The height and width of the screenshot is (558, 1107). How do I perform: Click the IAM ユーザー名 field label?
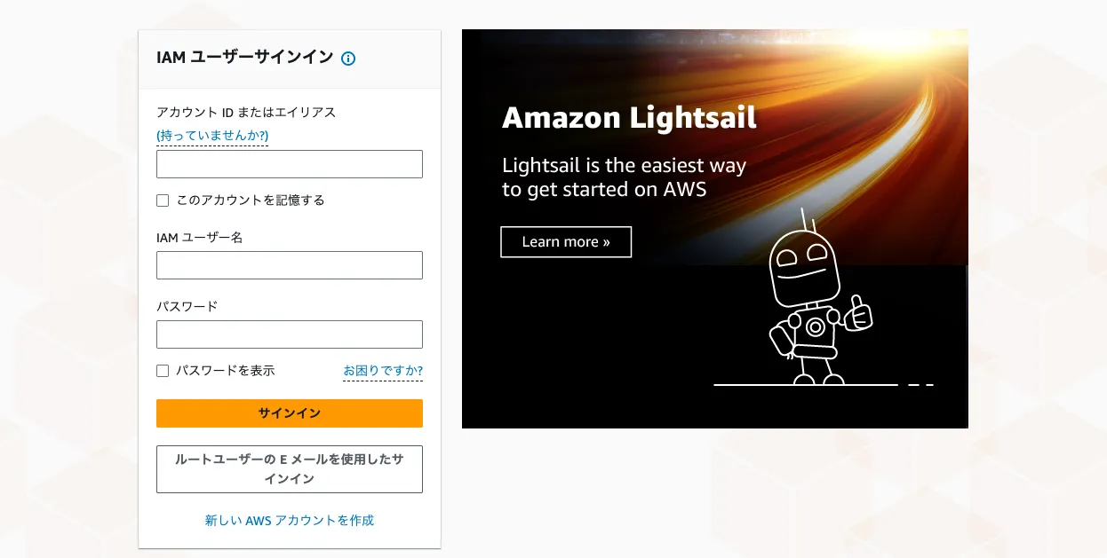click(x=200, y=238)
